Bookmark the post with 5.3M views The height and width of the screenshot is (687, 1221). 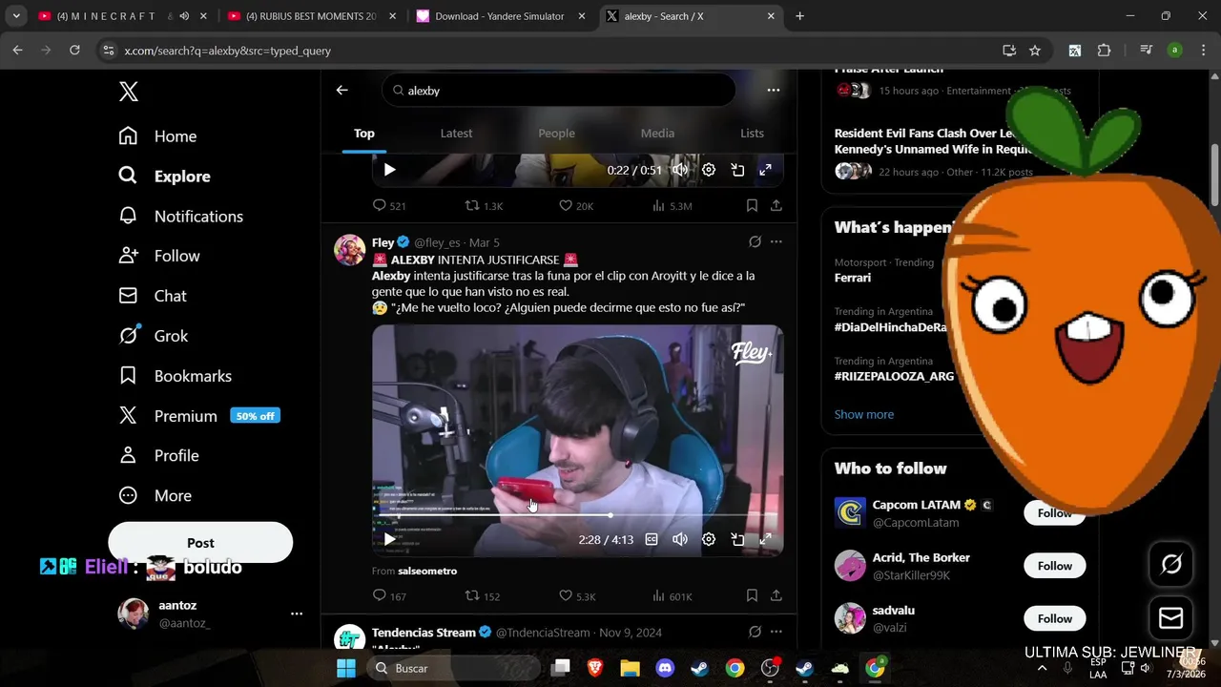(752, 205)
